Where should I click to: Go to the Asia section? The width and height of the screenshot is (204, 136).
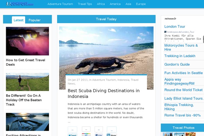pyautogui.click(x=128, y=4)
